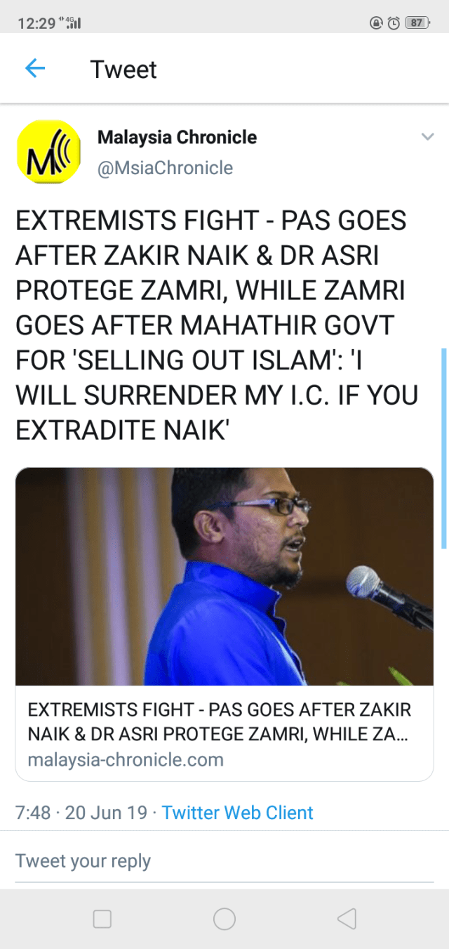Viewport: 449px width, 949px height.
Task: Open the article preview photo
Action: point(224,577)
